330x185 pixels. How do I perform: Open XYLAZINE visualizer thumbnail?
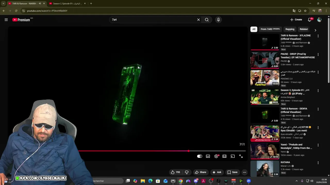point(265,42)
